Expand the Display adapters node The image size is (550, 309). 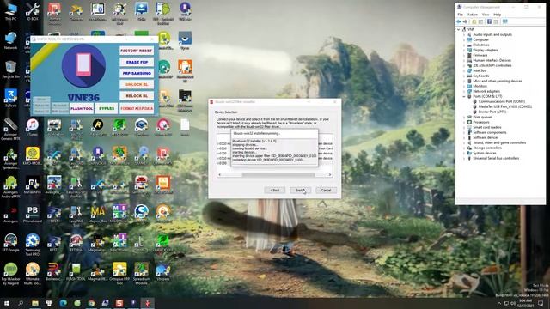tap(464, 50)
